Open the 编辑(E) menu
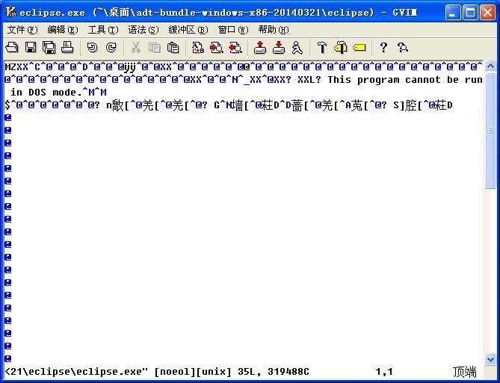The height and width of the screenshot is (383, 500). click(62, 30)
